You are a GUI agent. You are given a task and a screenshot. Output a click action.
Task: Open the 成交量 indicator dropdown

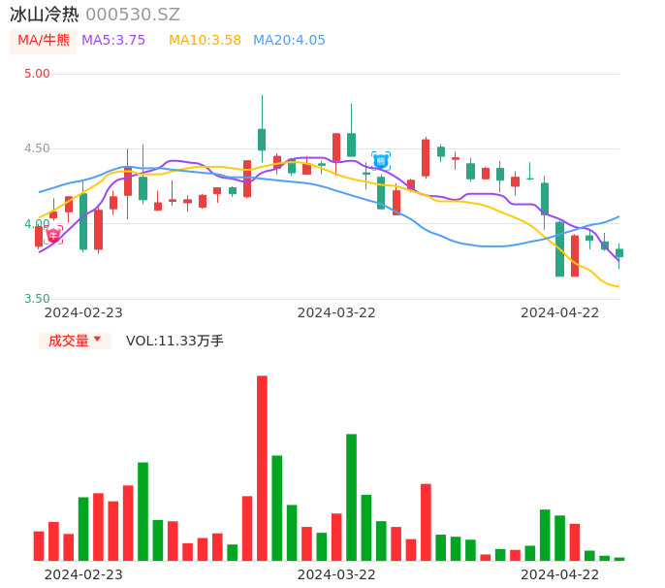pos(75,341)
